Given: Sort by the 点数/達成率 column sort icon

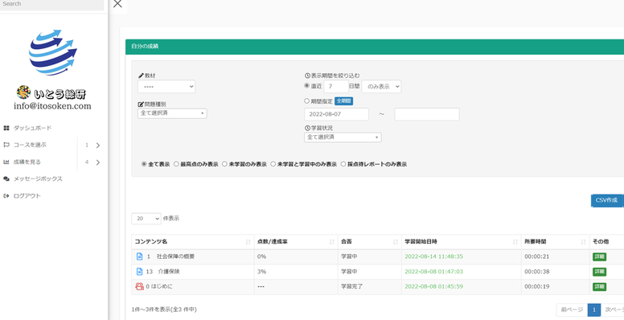Looking at the screenshot, I should coord(332,242).
